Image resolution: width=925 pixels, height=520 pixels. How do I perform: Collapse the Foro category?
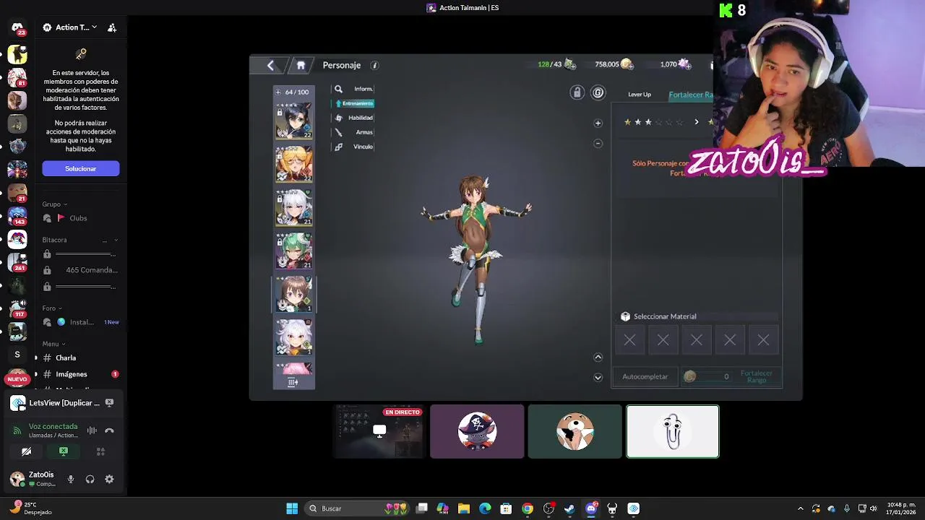click(x=52, y=308)
